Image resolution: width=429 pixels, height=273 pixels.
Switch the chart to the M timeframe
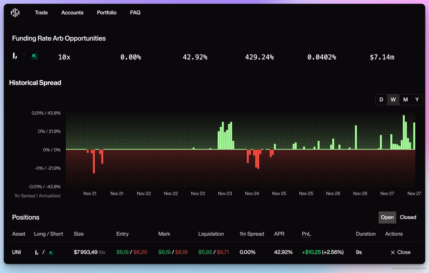[x=405, y=99]
